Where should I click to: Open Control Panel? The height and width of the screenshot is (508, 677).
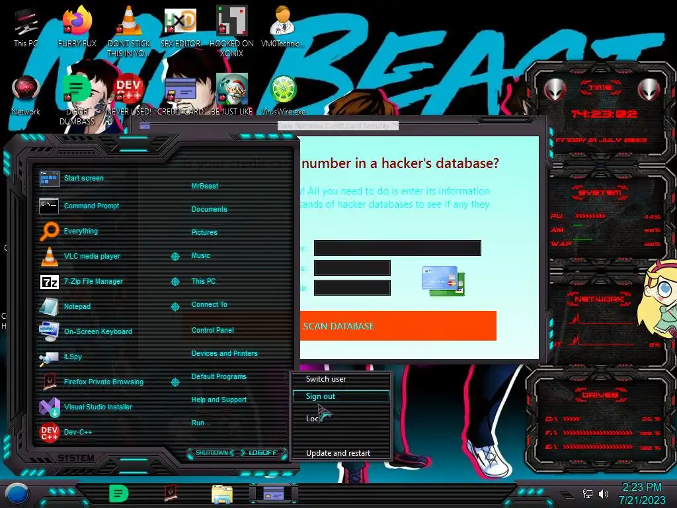coord(212,330)
